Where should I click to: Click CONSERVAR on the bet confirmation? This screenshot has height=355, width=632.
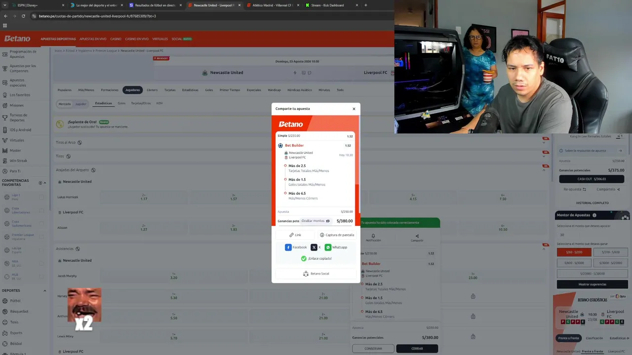point(373,349)
